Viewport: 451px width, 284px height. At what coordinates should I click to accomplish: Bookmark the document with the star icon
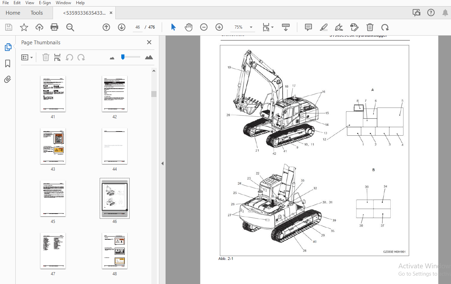tap(24, 27)
